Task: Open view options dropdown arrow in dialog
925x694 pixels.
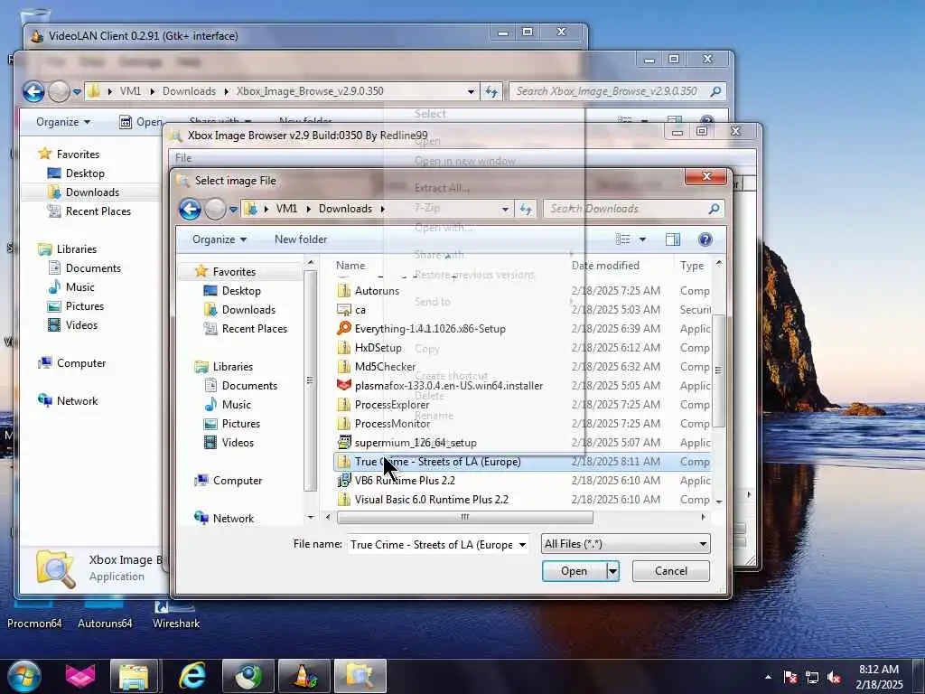Action: (x=642, y=239)
